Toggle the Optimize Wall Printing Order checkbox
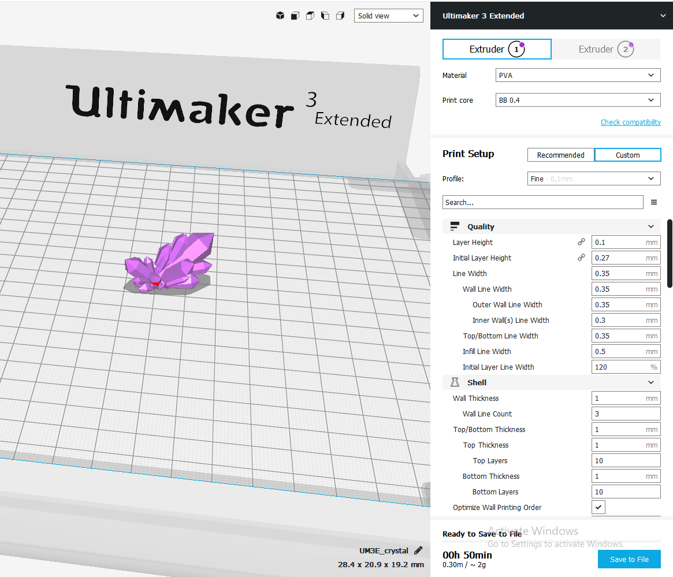Image resolution: width=673 pixels, height=577 pixels. pyautogui.click(x=598, y=507)
